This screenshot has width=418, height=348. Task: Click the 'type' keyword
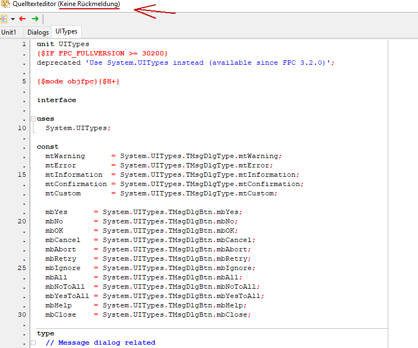point(46,333)
